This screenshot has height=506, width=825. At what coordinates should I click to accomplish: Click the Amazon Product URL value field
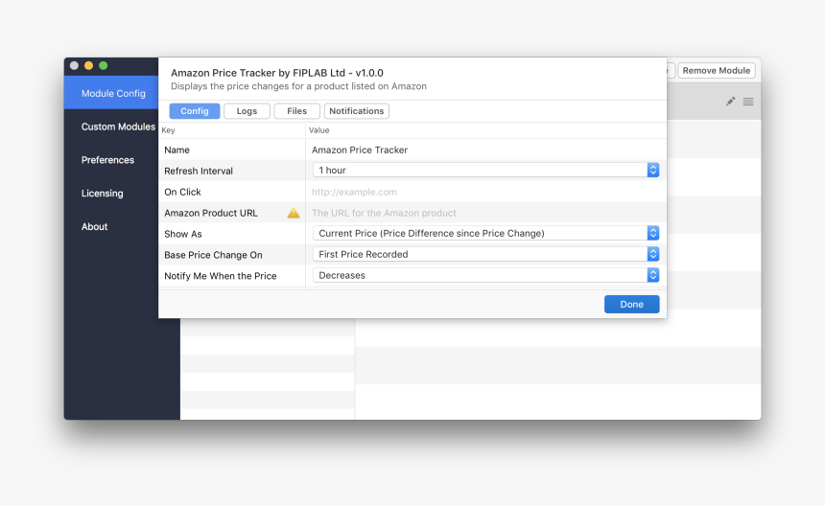click(485, 213)
